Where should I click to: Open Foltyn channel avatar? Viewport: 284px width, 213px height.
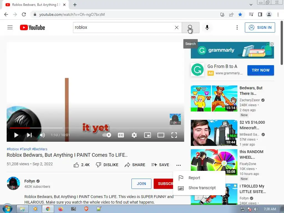pos(13,183)
